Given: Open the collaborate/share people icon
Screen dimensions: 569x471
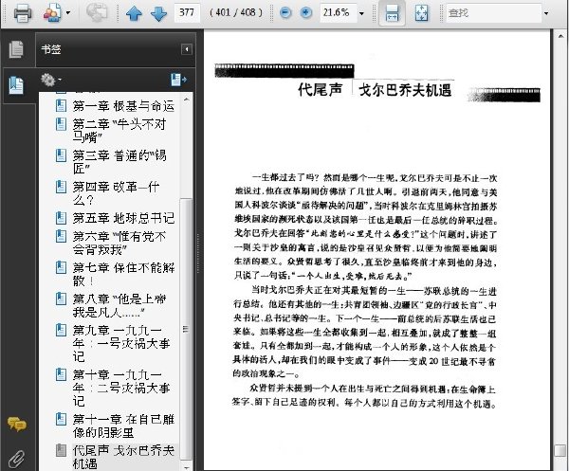Looking at the screenshot, I should point(52,13).
